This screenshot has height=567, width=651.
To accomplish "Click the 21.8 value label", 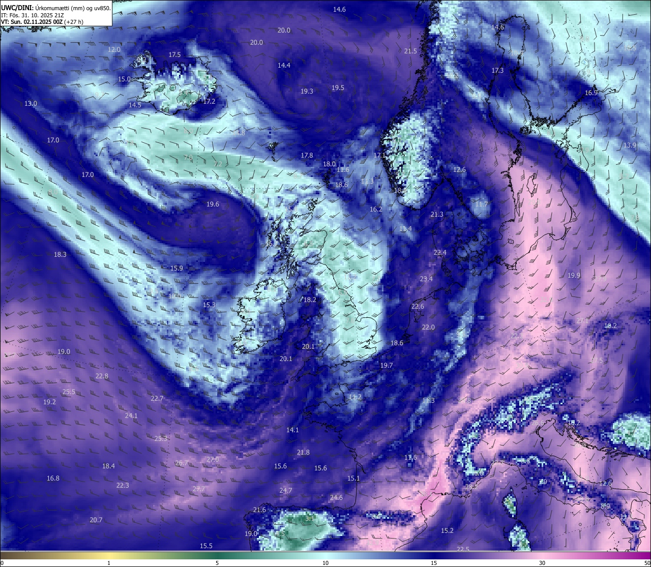I will coord(303,453).
